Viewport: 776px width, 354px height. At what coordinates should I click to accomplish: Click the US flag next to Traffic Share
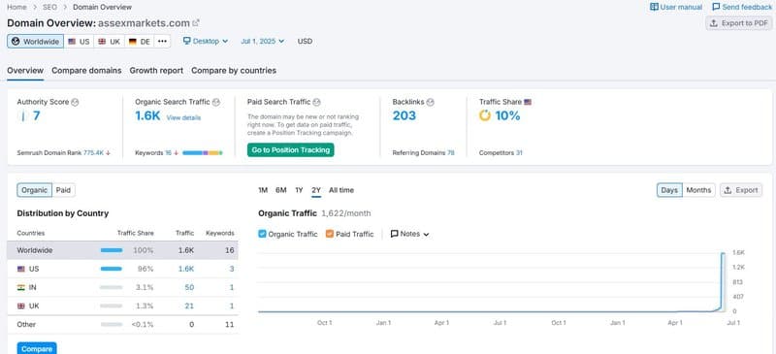click(x=528, y=102)
